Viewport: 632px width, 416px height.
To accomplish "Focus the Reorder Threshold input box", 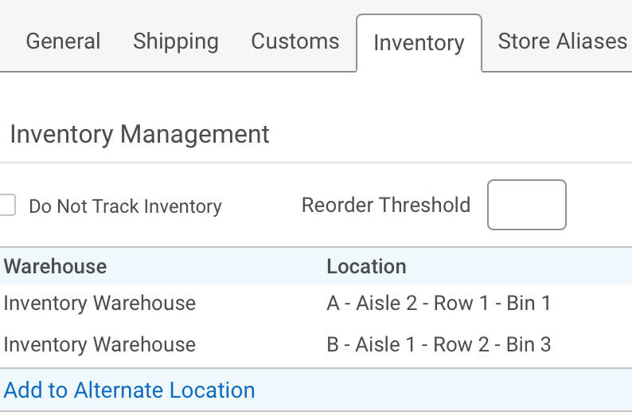I will click(526, 205).
